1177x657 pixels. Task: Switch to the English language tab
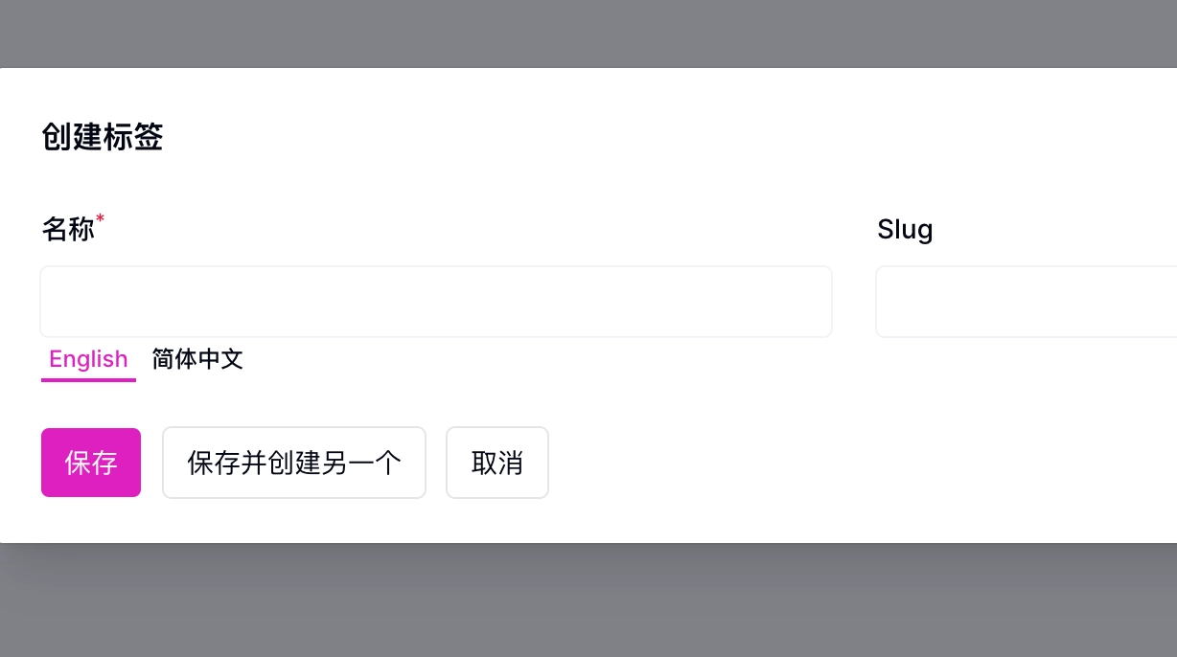pos(88,360)
